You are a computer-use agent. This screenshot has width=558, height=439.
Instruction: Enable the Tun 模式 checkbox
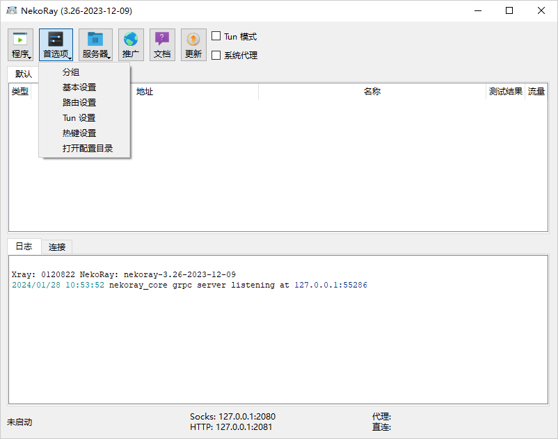tap(216, 36)
